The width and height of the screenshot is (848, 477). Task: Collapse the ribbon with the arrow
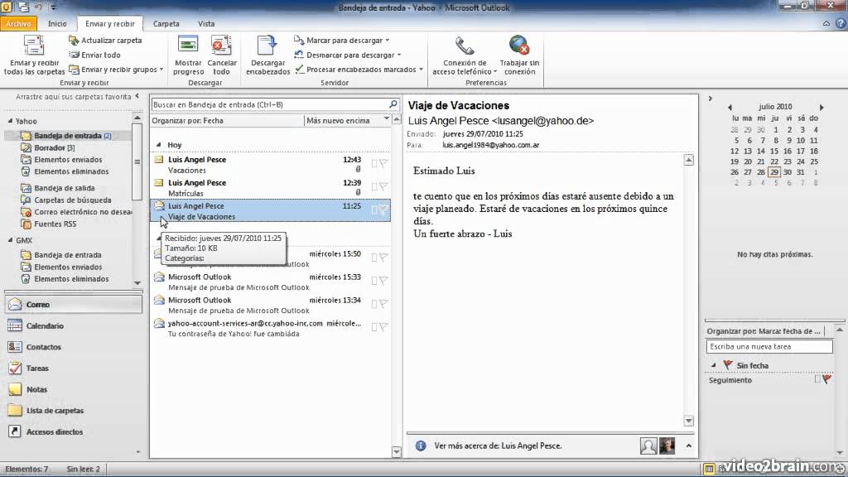(826, 23)
